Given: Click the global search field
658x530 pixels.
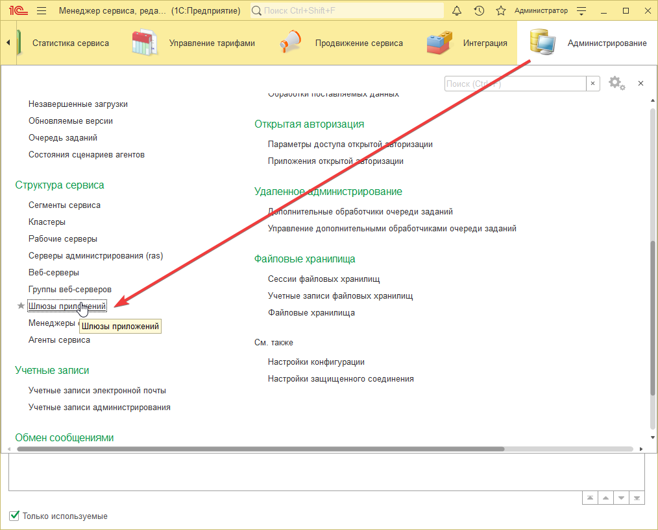Looking at the screenshot, I should click(x=347, y=11).
